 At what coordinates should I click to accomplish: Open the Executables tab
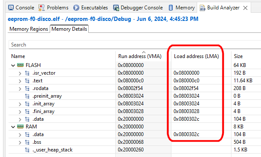90,8
